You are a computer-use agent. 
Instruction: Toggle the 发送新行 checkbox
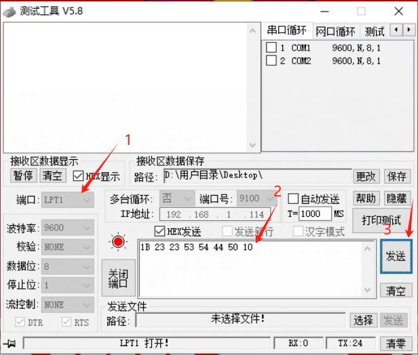227,231
